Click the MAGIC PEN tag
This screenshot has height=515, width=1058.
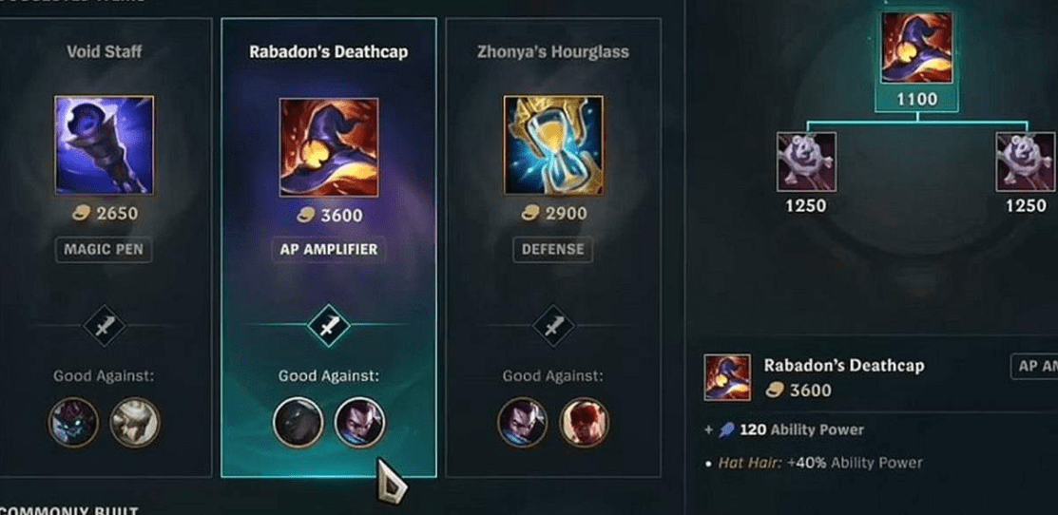coord(104,249)
